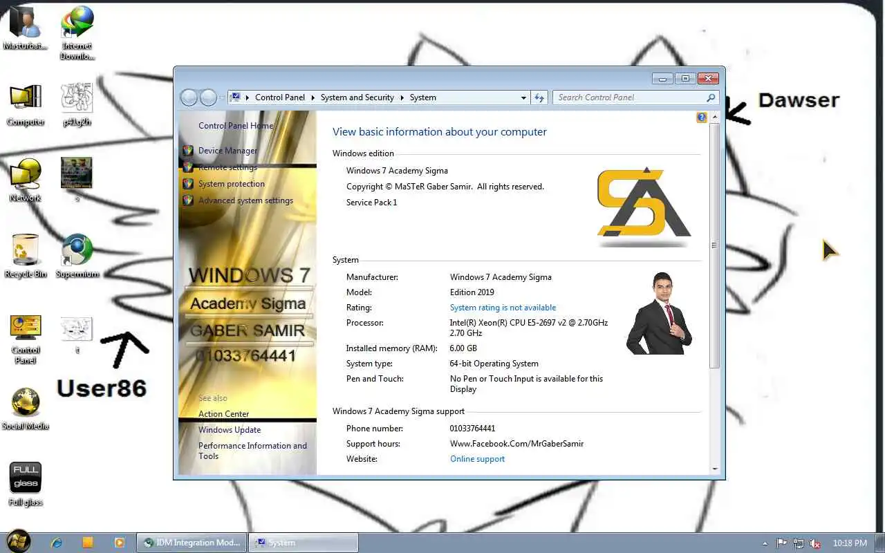Click the Edition 2019 model value
The width and height of the screenshot is (885, 553).
click(472, 292)
